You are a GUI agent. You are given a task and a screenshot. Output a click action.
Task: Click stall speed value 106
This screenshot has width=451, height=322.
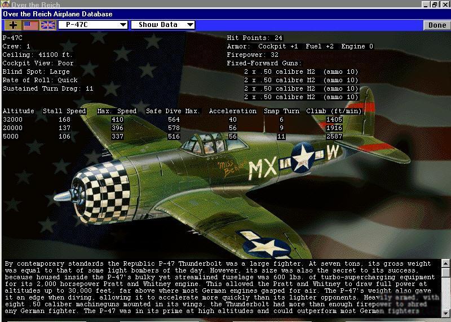tap(64, 136)
